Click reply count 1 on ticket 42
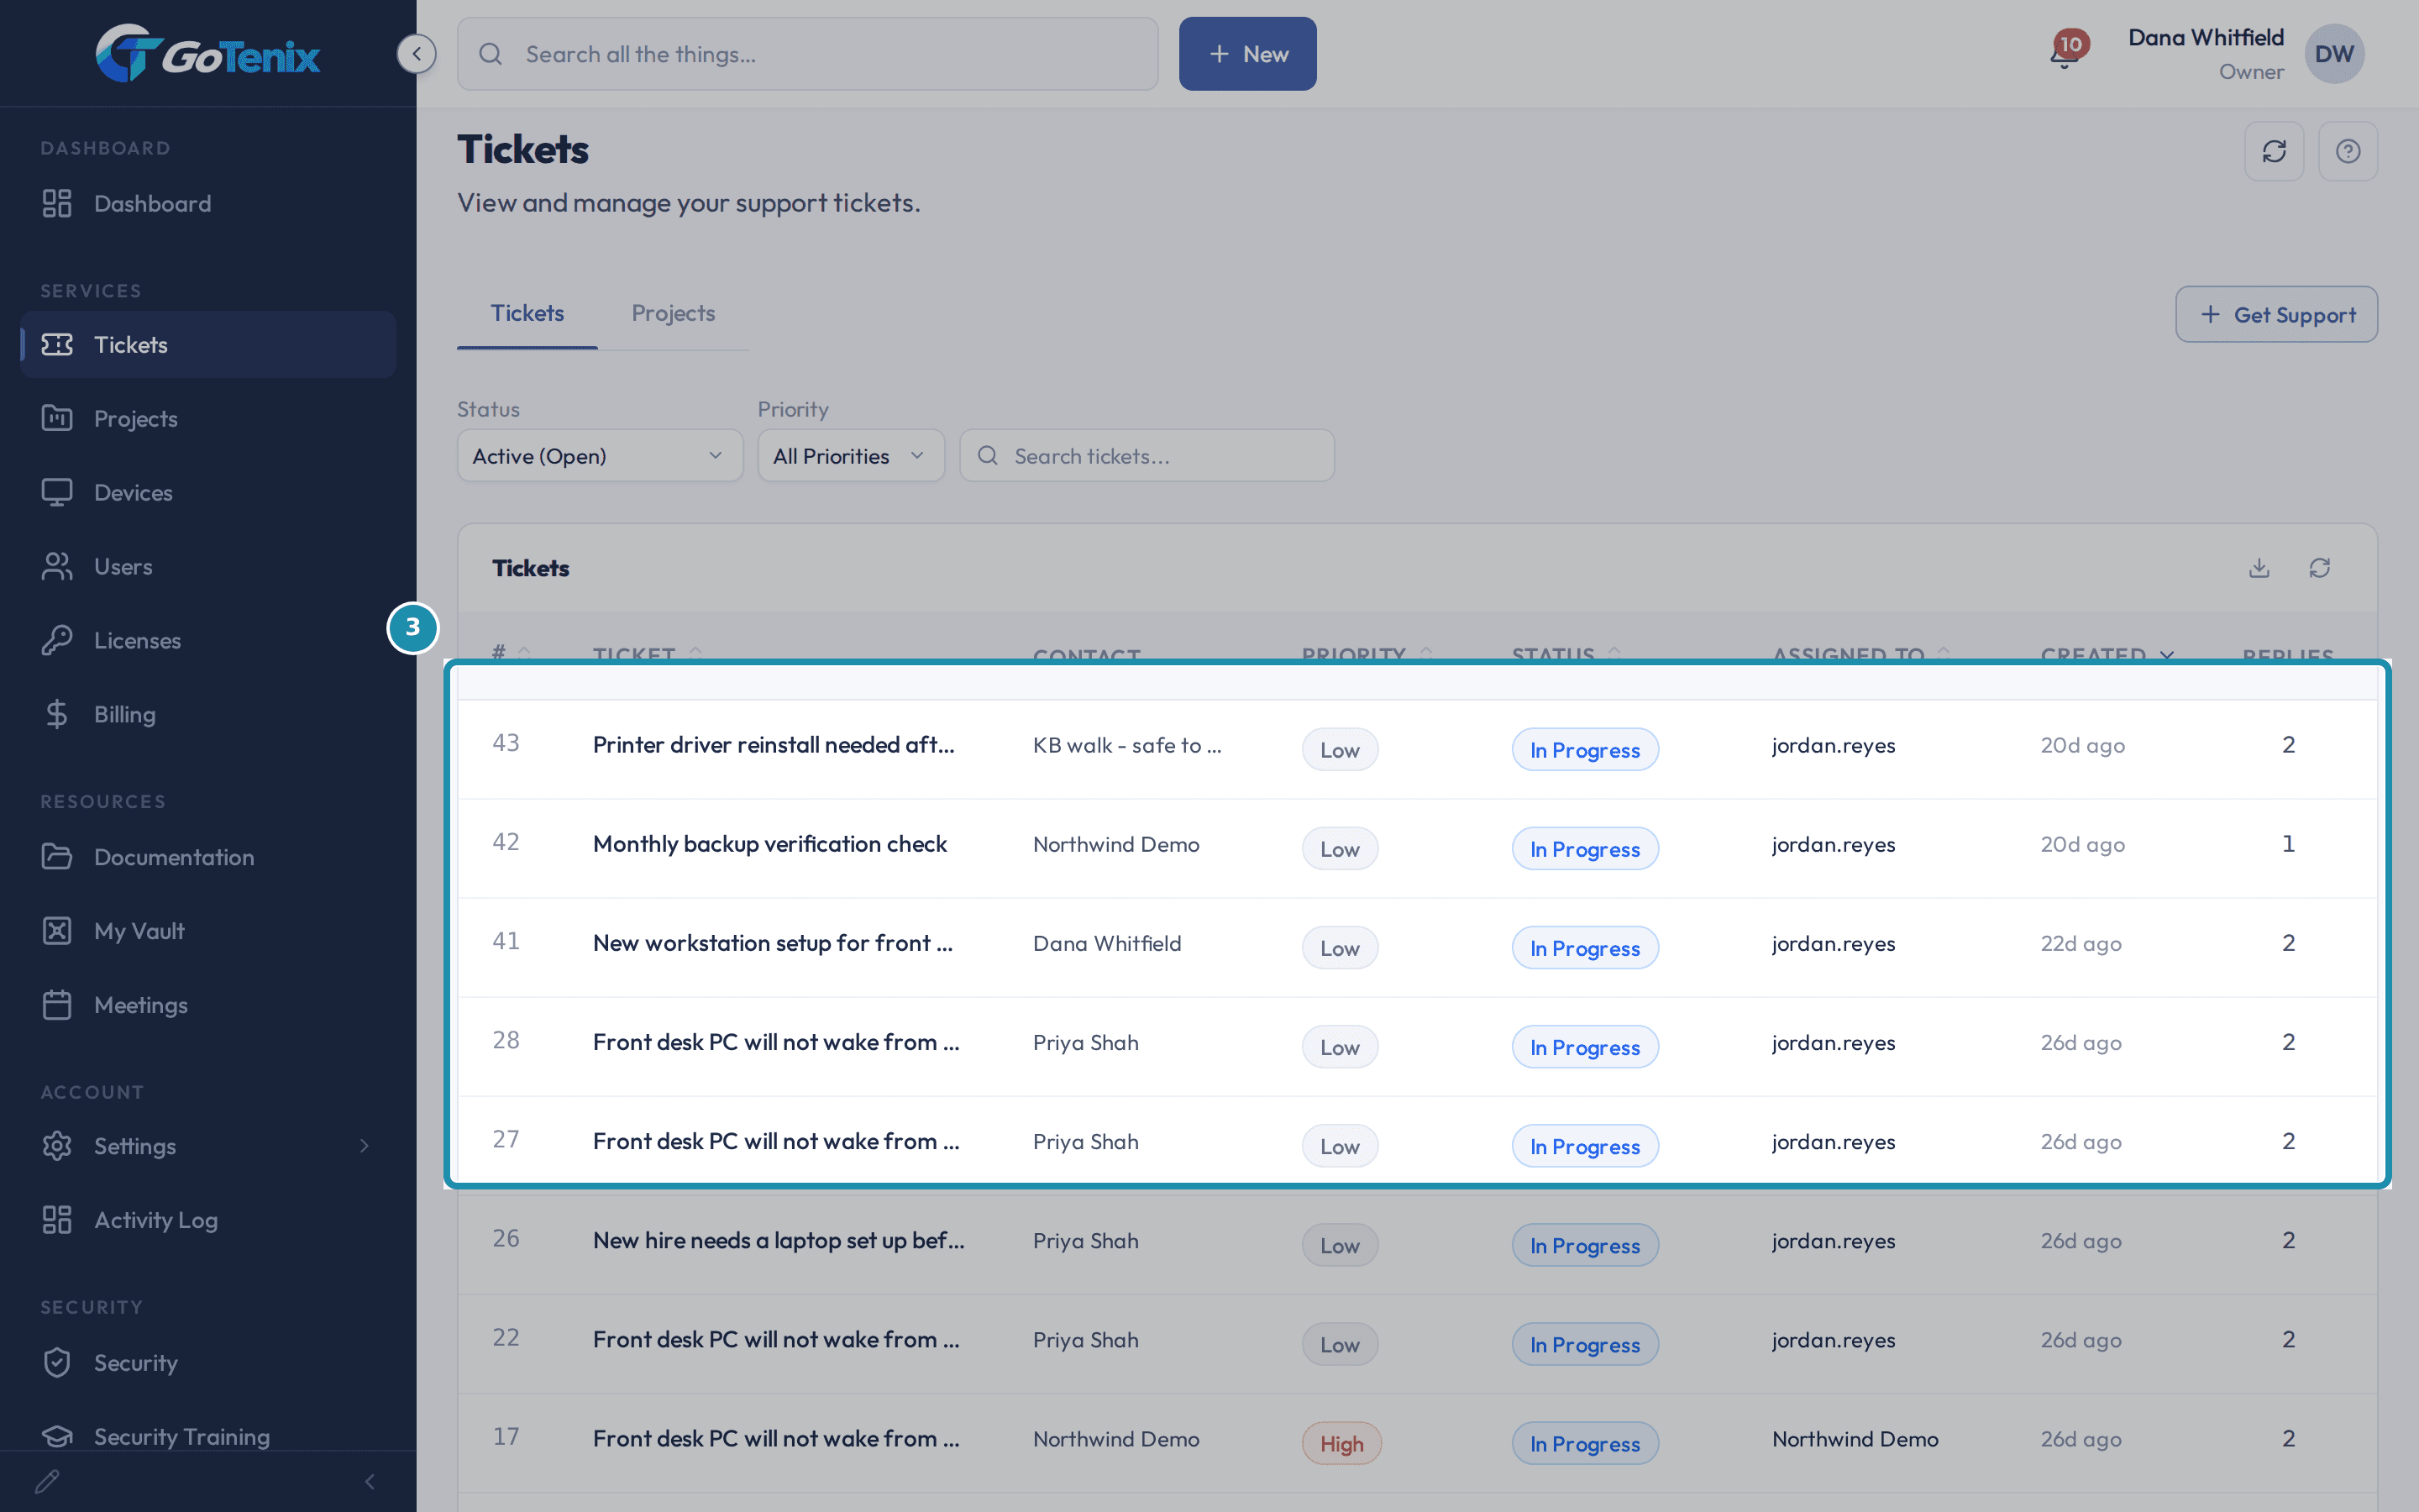 point(2288,844)
